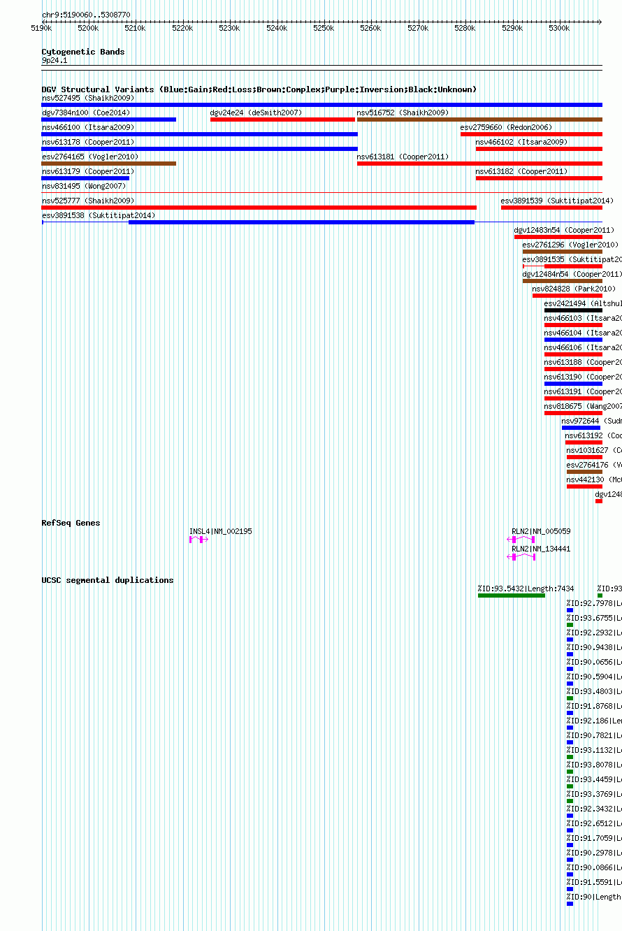Click the INSL4|NM_002195 gene label

(x=221, y=531)
